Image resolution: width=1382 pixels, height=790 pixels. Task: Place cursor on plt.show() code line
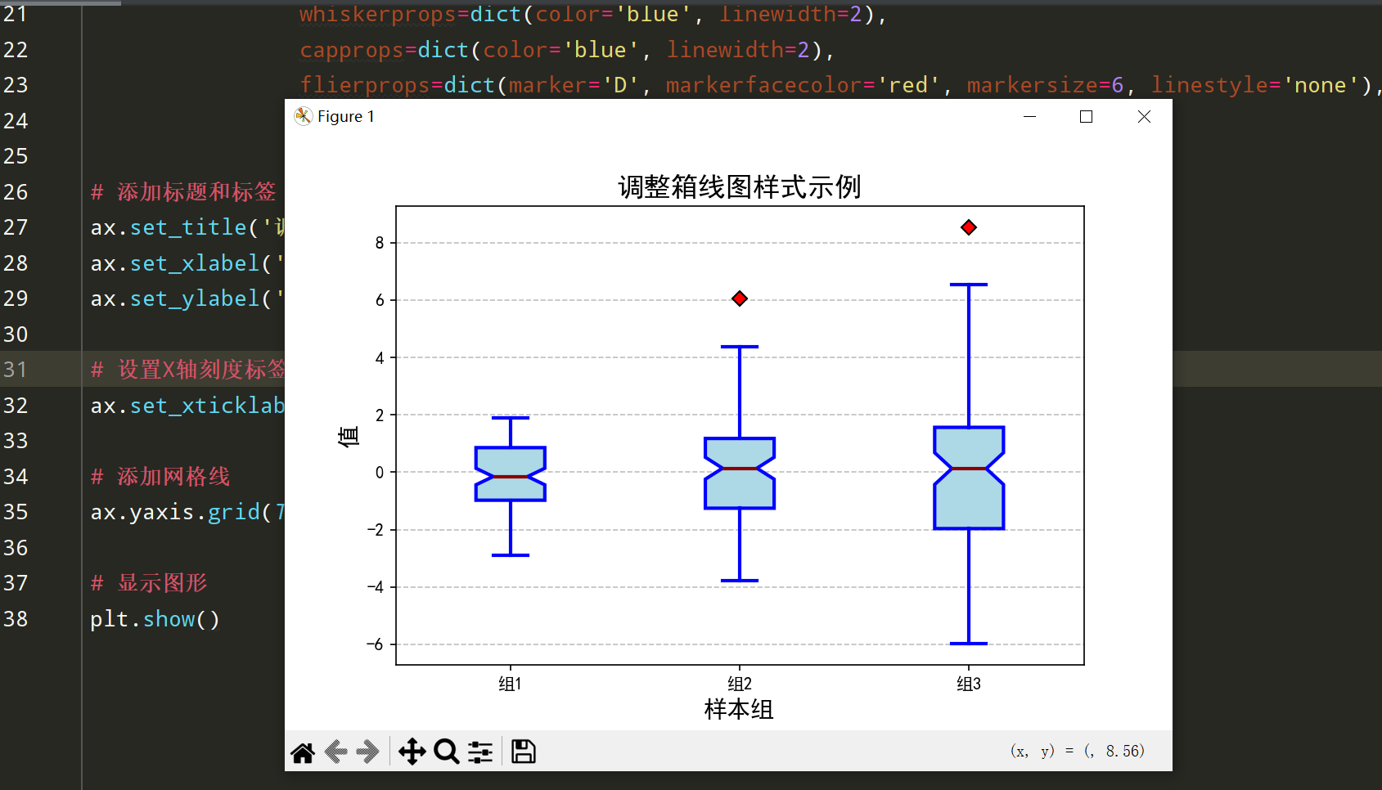pyautogui.click(x=155, y=619)
